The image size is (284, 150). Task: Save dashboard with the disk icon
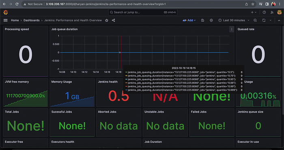tap(203, 20)
